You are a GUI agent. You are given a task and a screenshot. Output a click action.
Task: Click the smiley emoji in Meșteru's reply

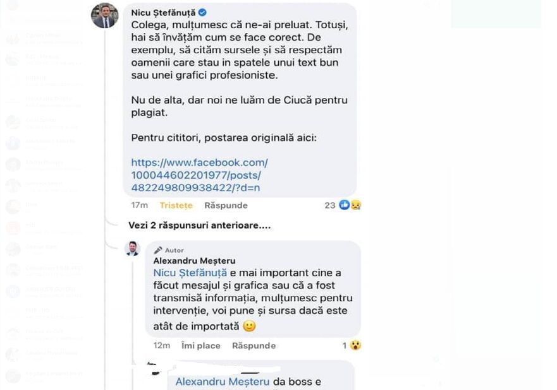(249, 326)
